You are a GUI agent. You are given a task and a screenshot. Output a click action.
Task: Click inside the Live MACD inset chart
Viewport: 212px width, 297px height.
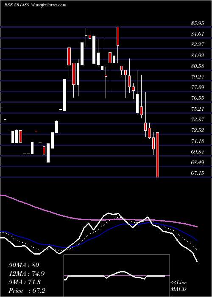point(117,276)
